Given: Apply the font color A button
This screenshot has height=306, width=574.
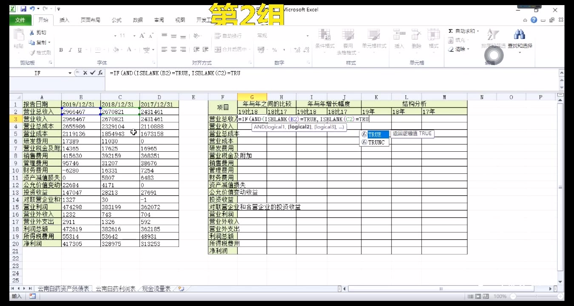Looking at the screenshot, I should [x=129, y=50].
